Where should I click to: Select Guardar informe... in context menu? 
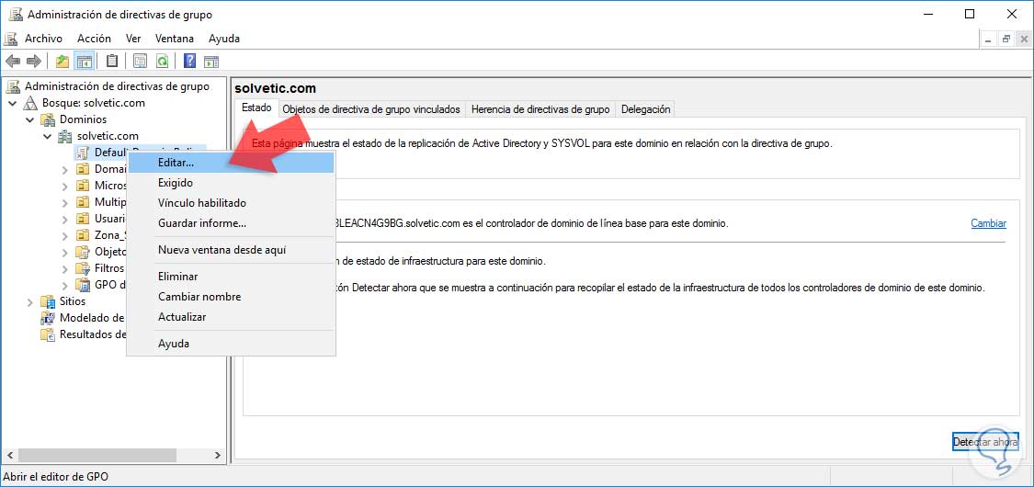(231, 223)
